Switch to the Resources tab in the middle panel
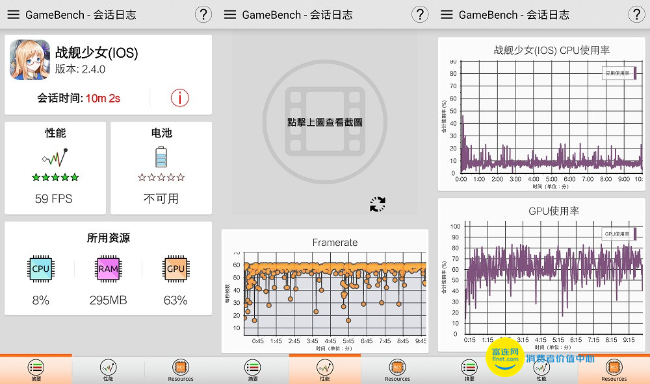 point(396,368)
